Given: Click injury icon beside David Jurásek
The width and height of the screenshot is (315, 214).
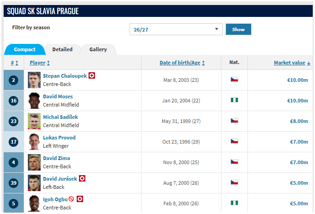Looking at the screenshot, I should (82, 178).
